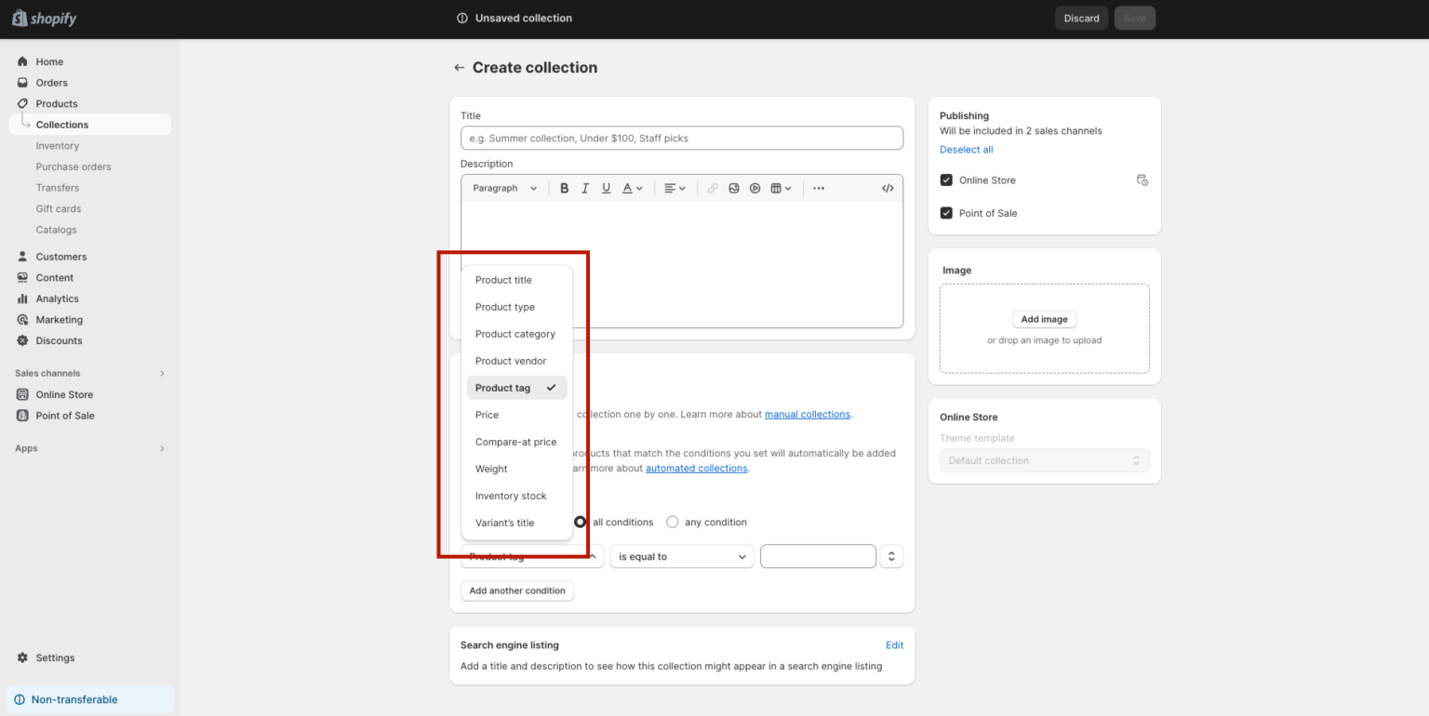Choose Product vendor from the list
Screen dimensions: 1429x716
[516, 361]
